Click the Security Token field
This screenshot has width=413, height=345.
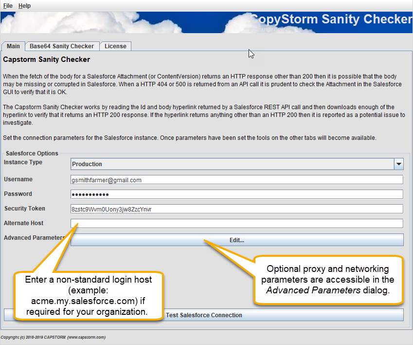pos(237,209)
